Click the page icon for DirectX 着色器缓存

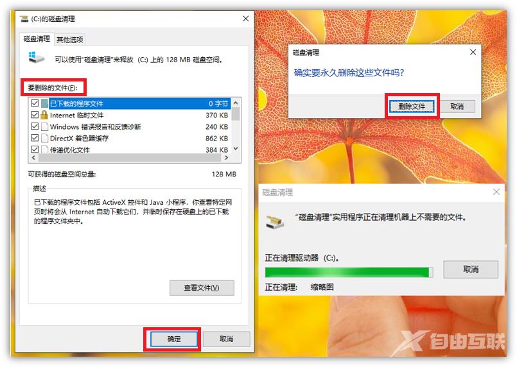pyautogui.click(x=44, y=138)
